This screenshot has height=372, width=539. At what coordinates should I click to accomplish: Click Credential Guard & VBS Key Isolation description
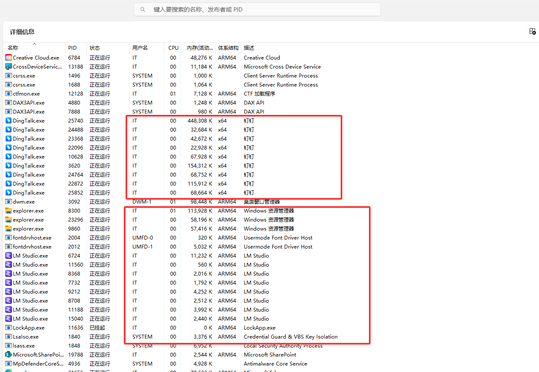(x=290, y=336)
